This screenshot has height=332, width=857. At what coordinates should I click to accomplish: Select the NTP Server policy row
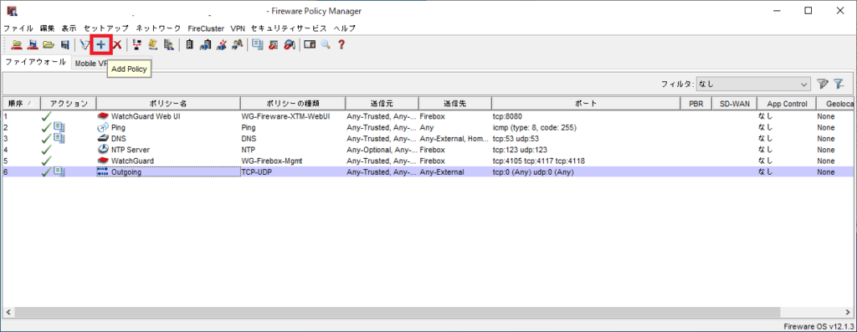coord(428,150)
